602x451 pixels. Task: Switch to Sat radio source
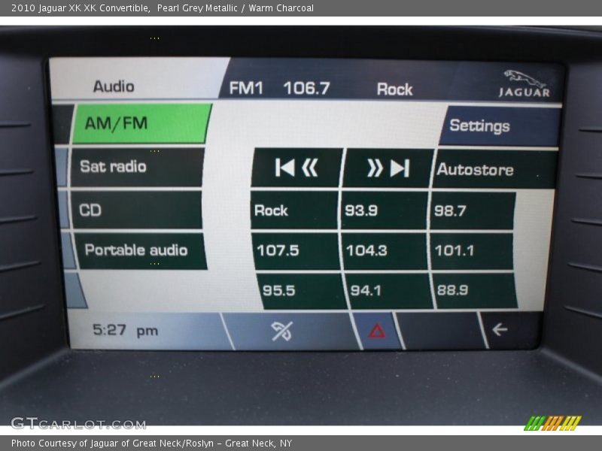tap(136, 167)
